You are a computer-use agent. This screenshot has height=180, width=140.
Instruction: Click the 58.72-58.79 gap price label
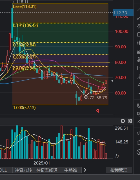pos(95,98)
